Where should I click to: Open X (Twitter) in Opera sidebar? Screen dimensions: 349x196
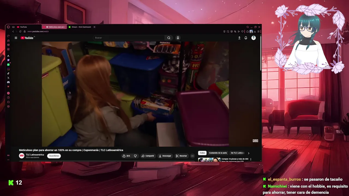8,78
